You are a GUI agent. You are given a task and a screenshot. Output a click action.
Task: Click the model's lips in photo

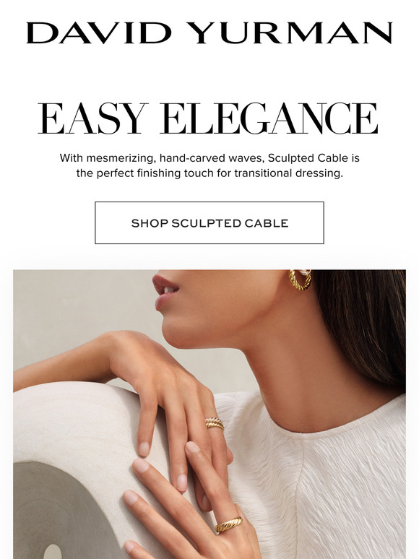coord(164,290)
